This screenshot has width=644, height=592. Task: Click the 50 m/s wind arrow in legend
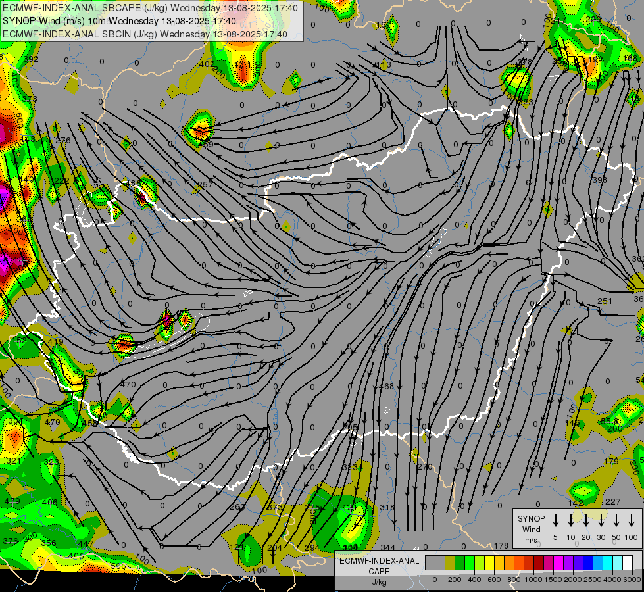[x=616, y=520]
